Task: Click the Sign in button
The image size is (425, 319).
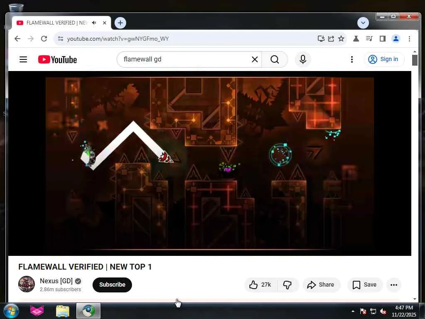Action: (384, 59)
